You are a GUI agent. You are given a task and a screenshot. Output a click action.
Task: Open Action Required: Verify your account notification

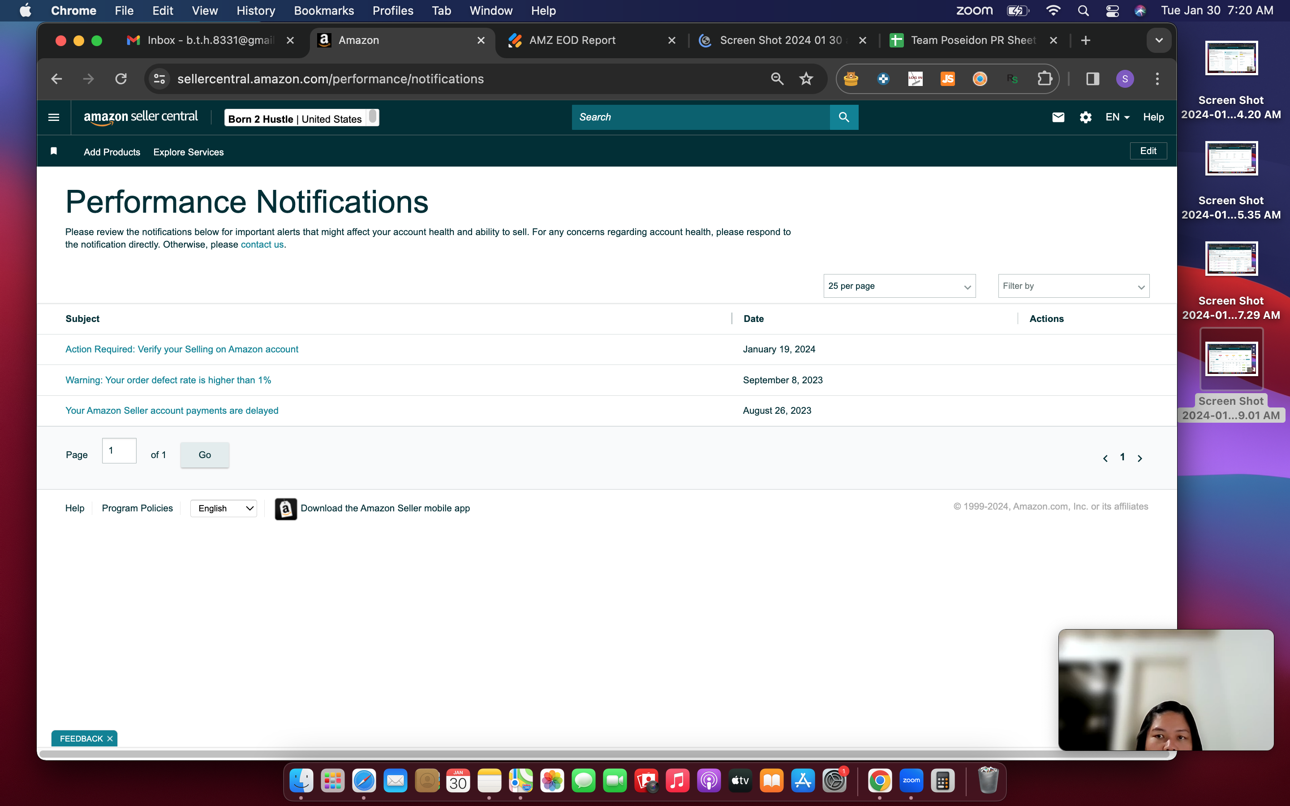[182, 349]
